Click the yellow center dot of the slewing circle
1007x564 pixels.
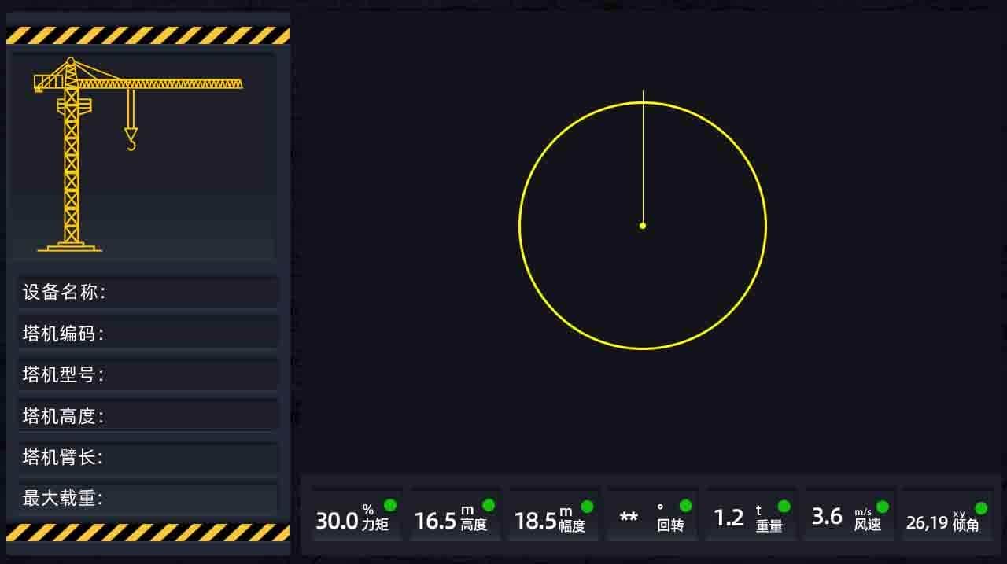click(x=643, y=226)
